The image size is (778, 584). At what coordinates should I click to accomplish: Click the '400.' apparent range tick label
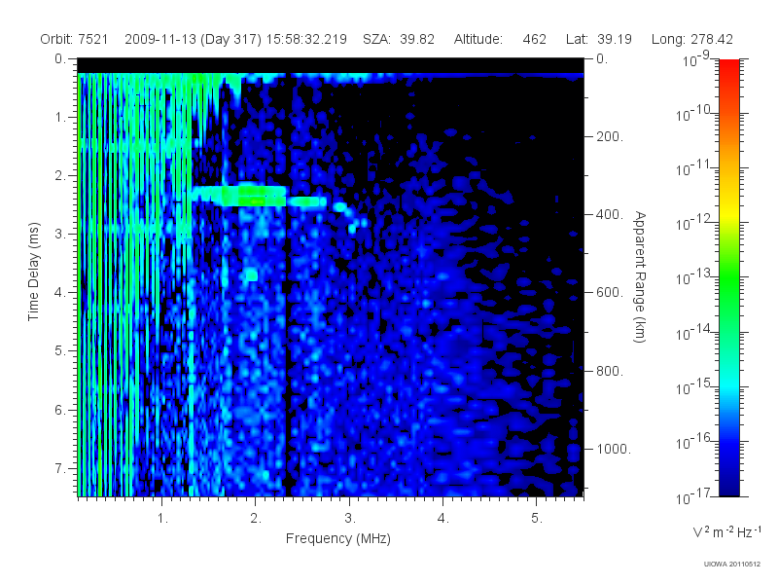tap(610, 214)
